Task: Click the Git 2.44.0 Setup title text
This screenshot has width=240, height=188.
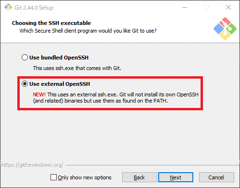Action: [34, 8]
